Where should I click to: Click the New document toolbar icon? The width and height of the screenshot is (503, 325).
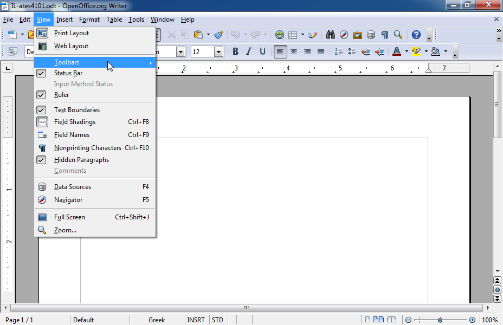point(12,35)
